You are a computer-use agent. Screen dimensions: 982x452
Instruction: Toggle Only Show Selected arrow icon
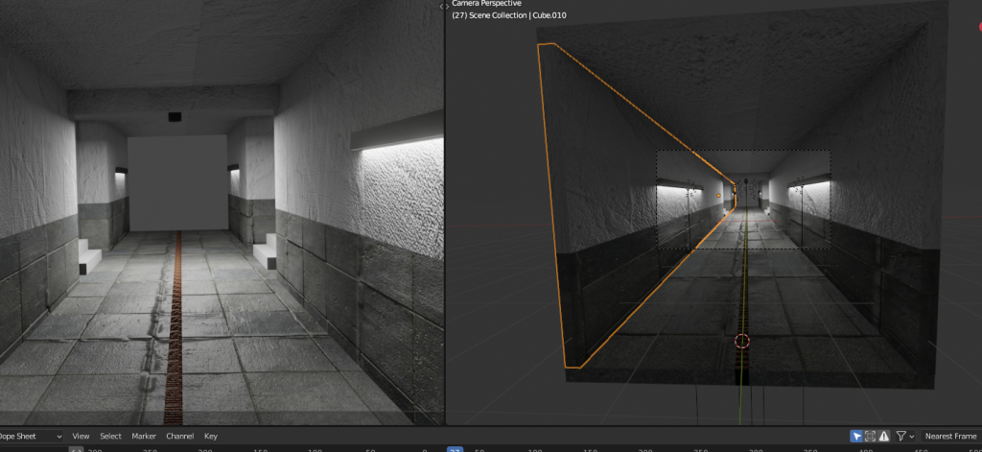(x=856, y=436)
